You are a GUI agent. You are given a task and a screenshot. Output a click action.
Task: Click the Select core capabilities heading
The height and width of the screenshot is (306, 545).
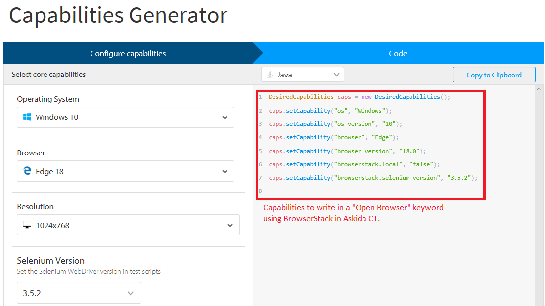(x=48, y=74)
